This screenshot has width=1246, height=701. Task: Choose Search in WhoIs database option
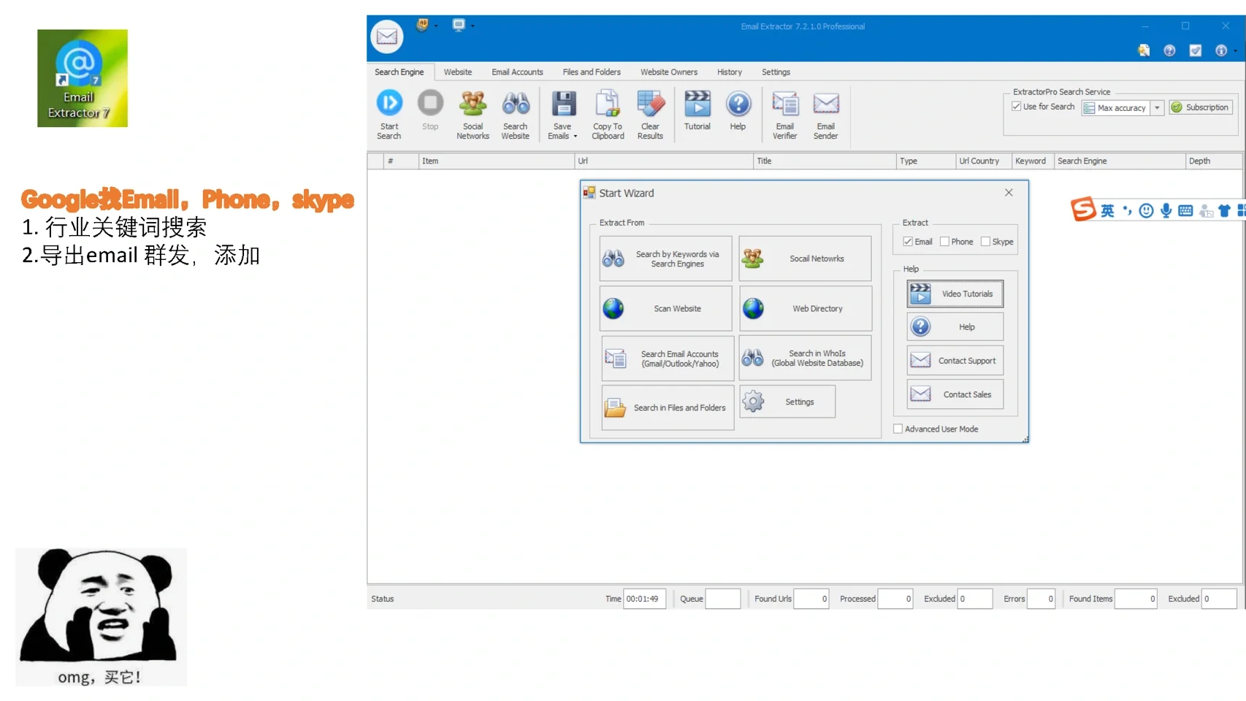click(x=805, y=358)
